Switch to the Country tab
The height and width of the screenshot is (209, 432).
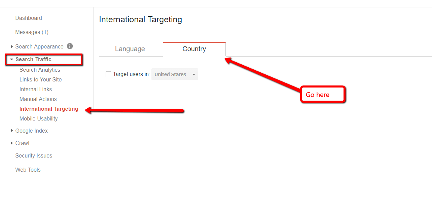click(x=194, y=49)
